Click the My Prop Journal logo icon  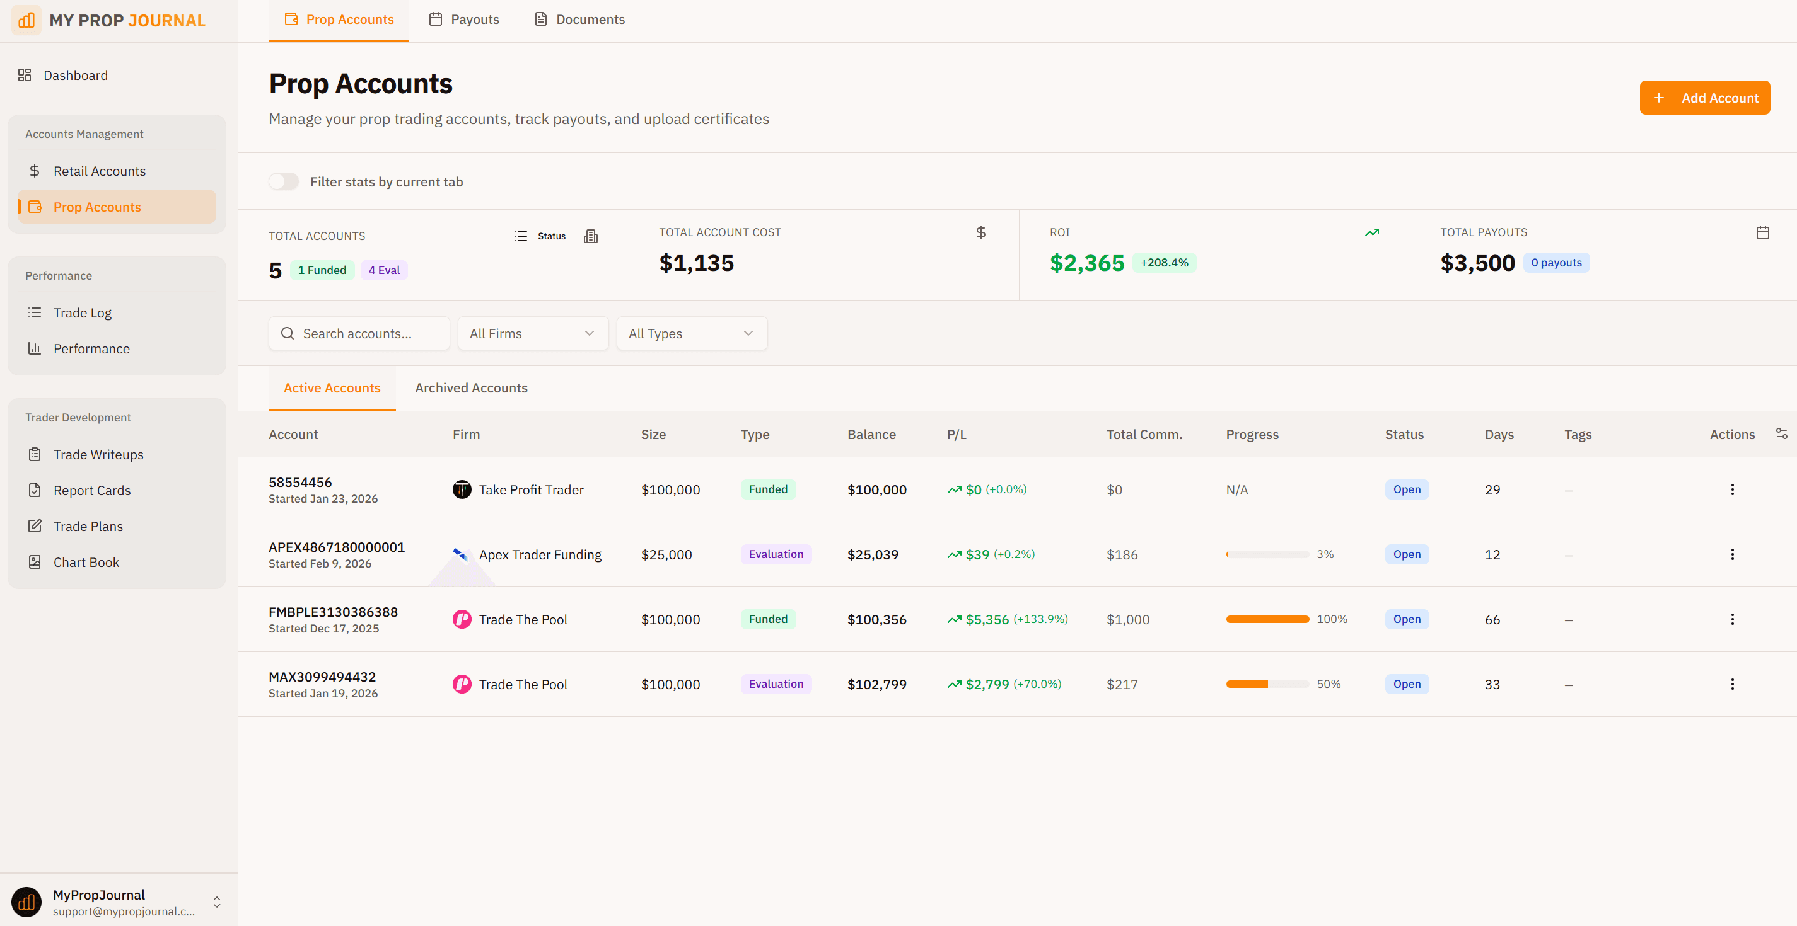click(26, 20)
